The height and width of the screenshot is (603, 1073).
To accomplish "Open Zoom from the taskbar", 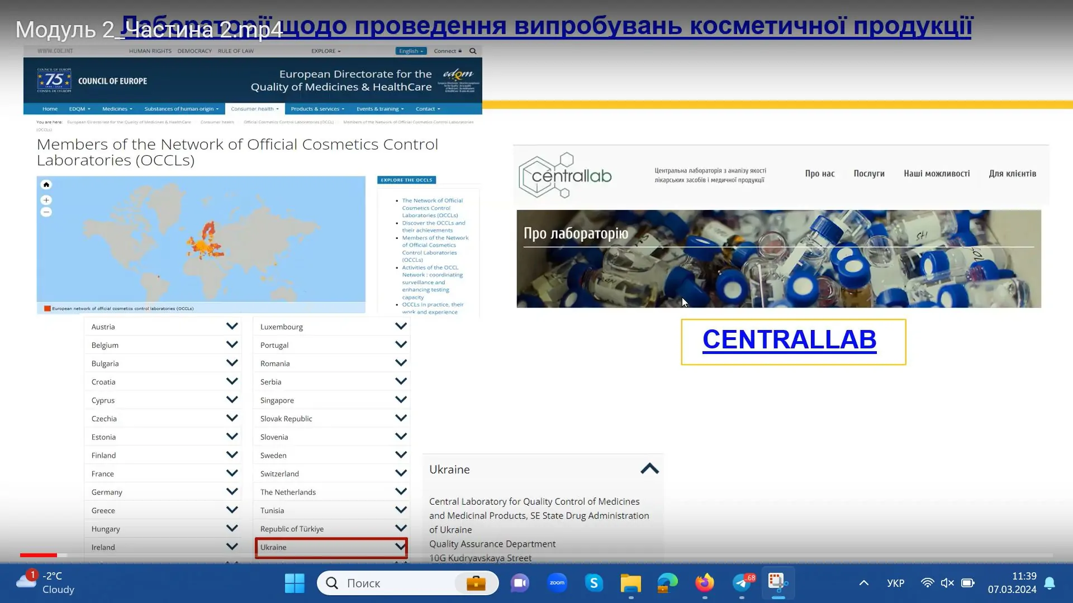I will click(557, 583).
